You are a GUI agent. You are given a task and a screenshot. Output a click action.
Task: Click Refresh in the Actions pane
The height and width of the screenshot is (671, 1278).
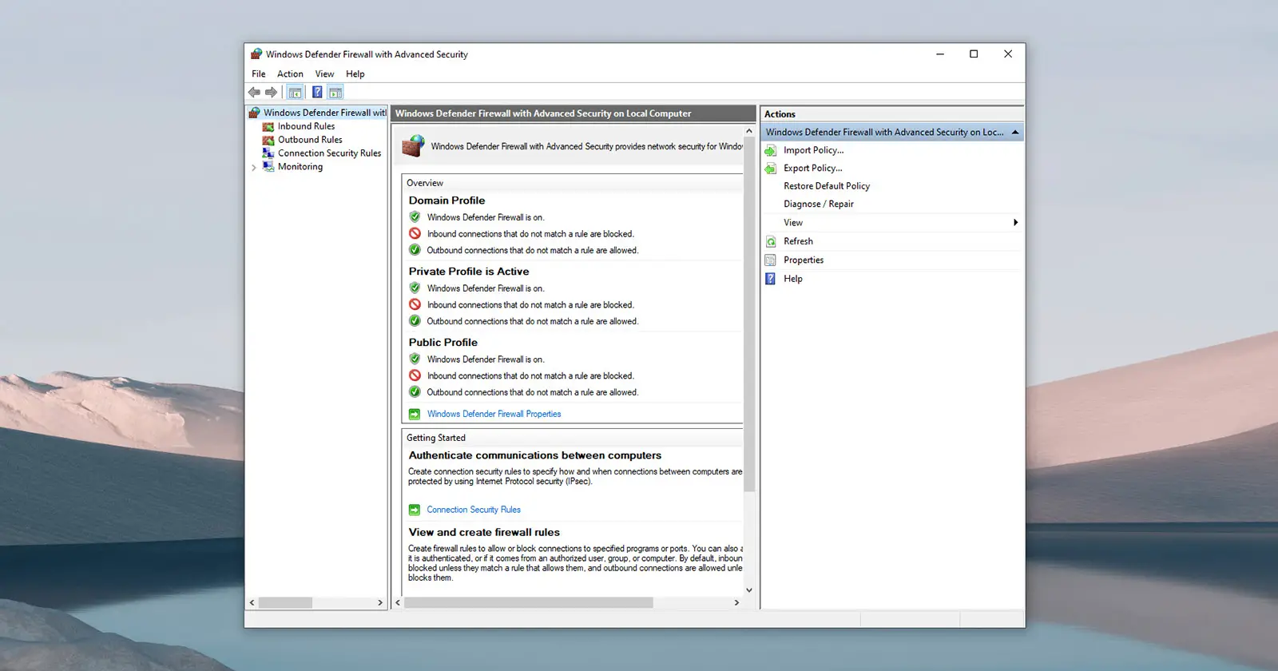point(798,241)
